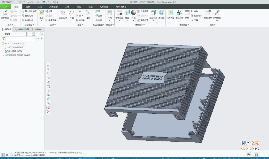Open the 显示样式 display style dropdown

pos(153,20)
